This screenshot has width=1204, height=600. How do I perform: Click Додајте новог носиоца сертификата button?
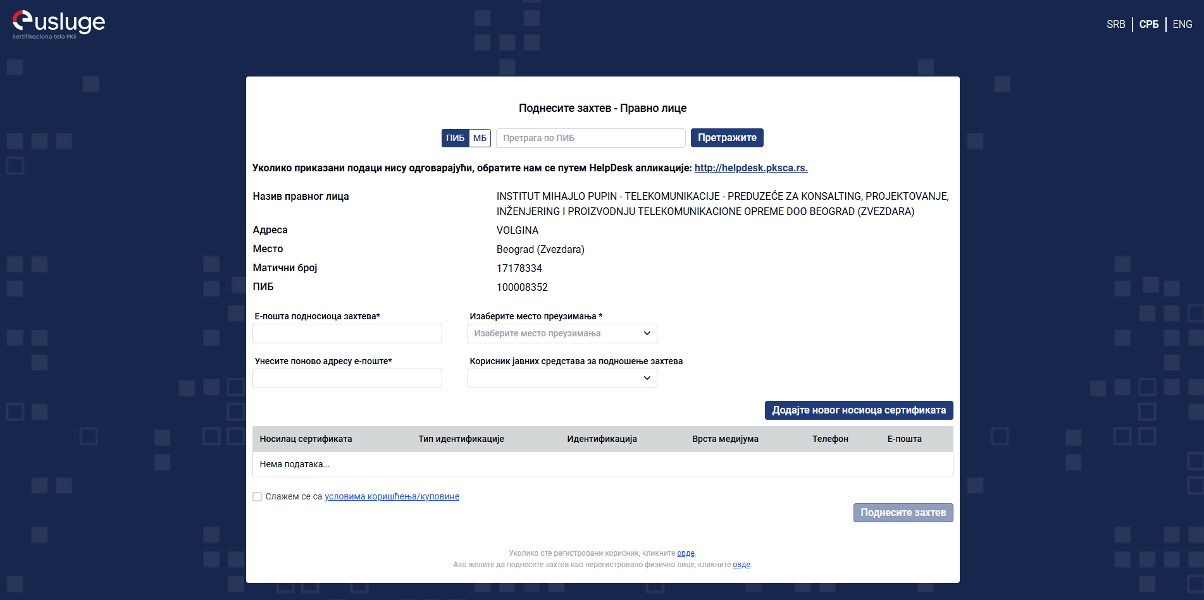[859, 410]
